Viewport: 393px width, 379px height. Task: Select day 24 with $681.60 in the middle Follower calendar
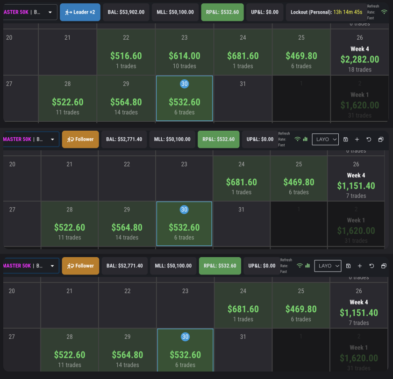coord(242,178)
